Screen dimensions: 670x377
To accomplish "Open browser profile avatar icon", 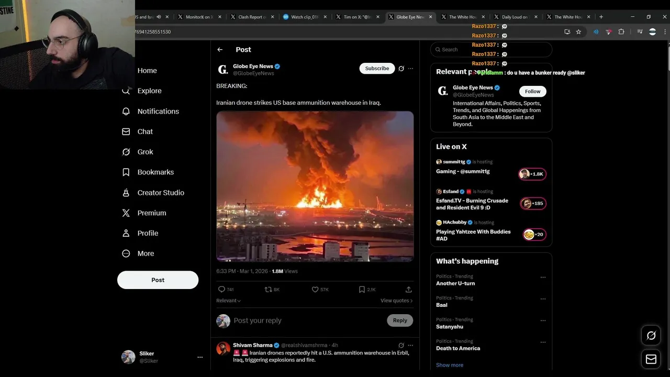I will 652,32.
